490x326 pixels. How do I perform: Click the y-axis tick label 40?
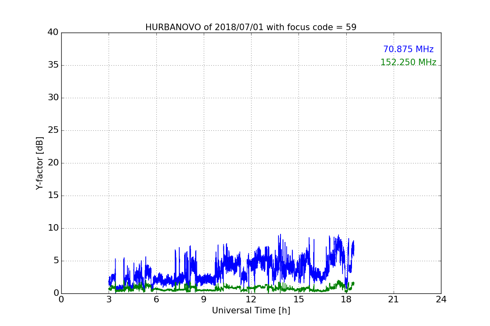pos(53,33)
